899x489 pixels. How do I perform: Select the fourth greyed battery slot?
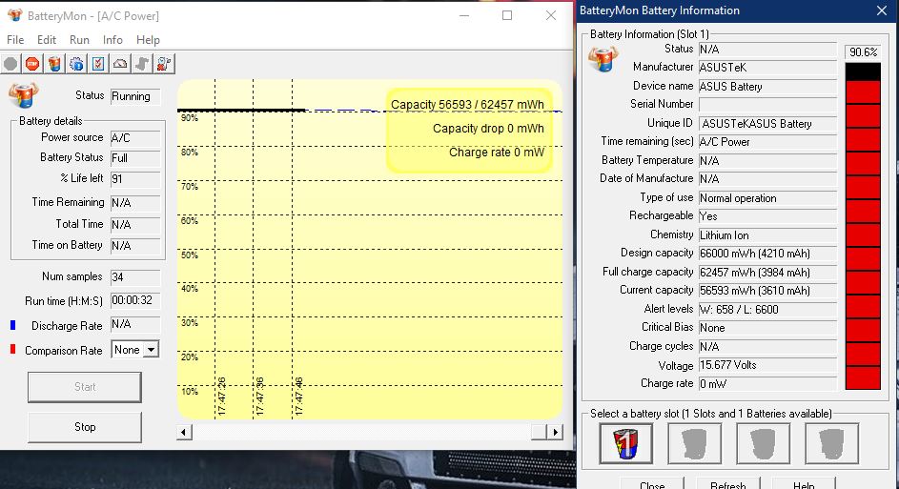832,443
